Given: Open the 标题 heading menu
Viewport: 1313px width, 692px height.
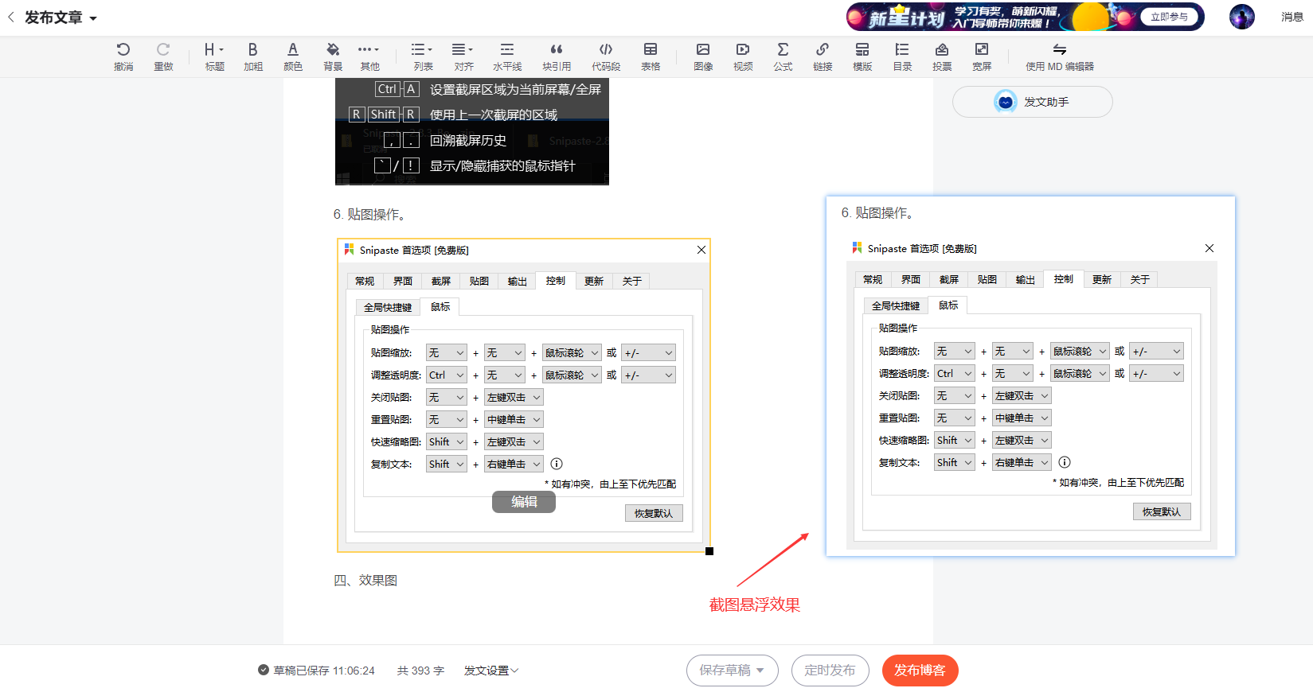Looking at the screenshot, I should [214, 57].
